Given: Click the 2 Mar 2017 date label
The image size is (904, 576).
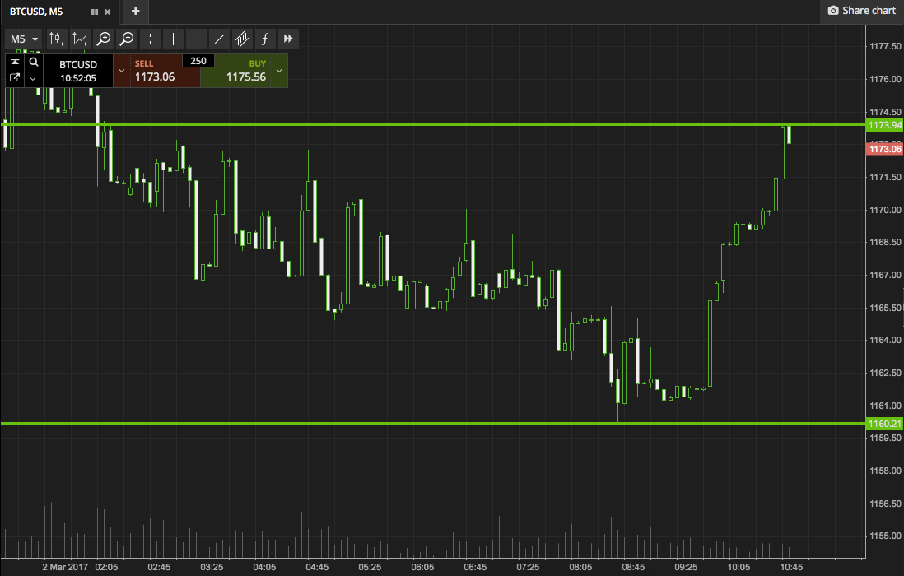Looking at the screenshot, I should (x=65, y=567).
